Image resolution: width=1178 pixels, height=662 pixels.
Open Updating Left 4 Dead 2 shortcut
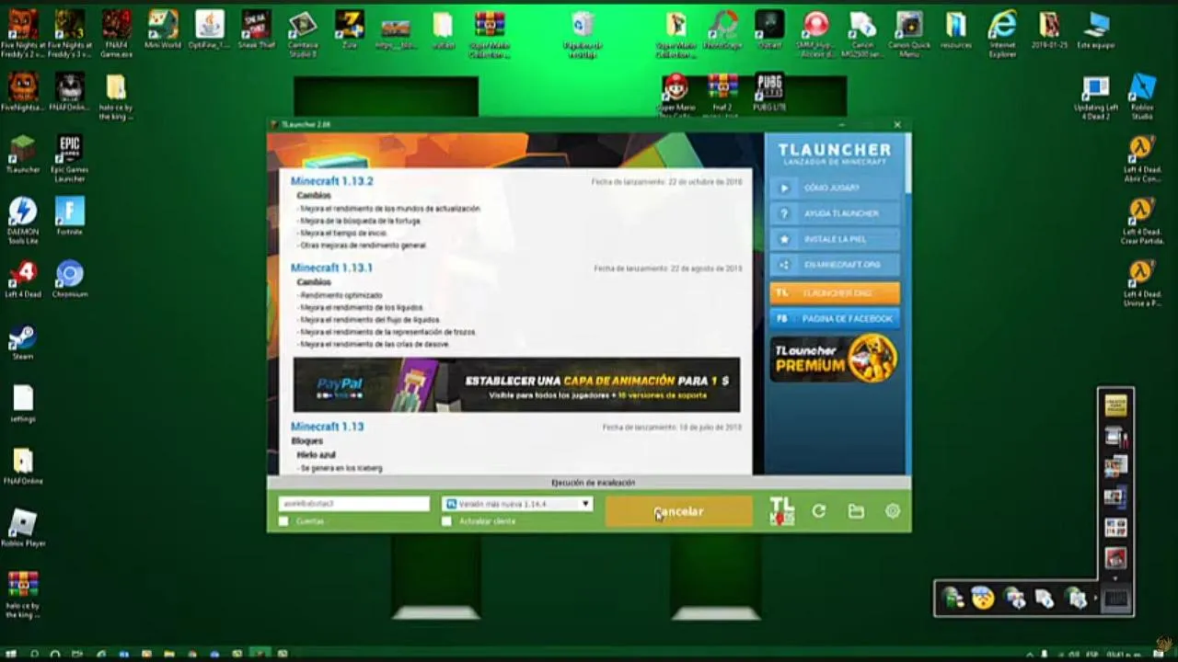pyautogui.click(x=1096, y=88)
